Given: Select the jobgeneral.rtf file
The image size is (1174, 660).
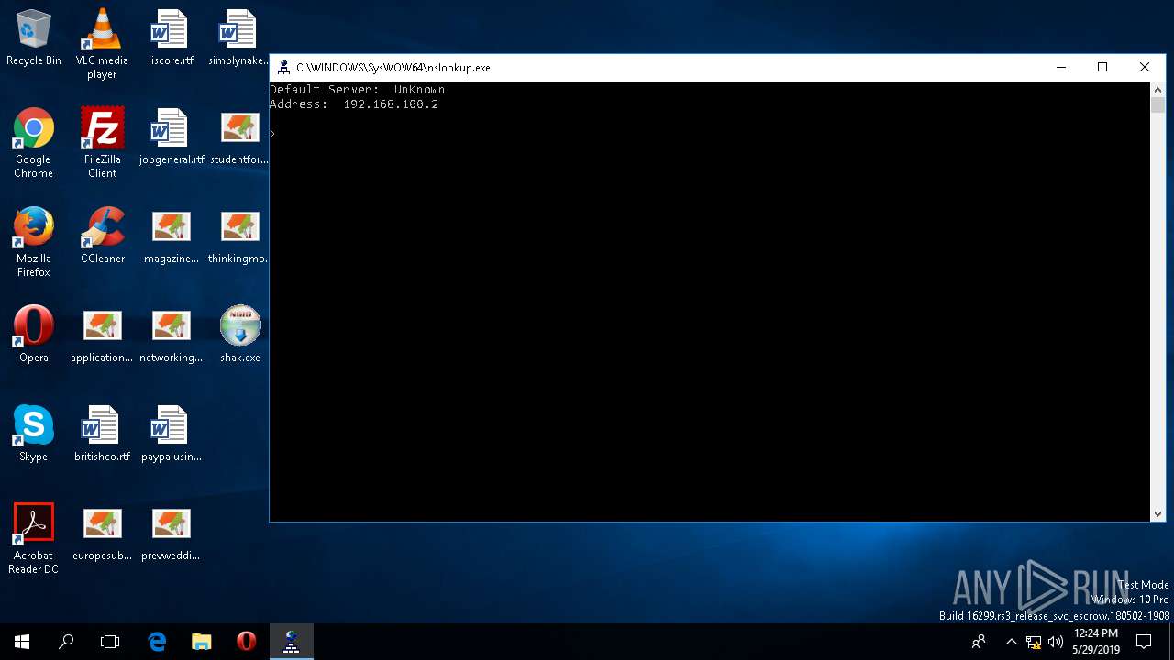Looking at the screenshot, I should [171, 137].
